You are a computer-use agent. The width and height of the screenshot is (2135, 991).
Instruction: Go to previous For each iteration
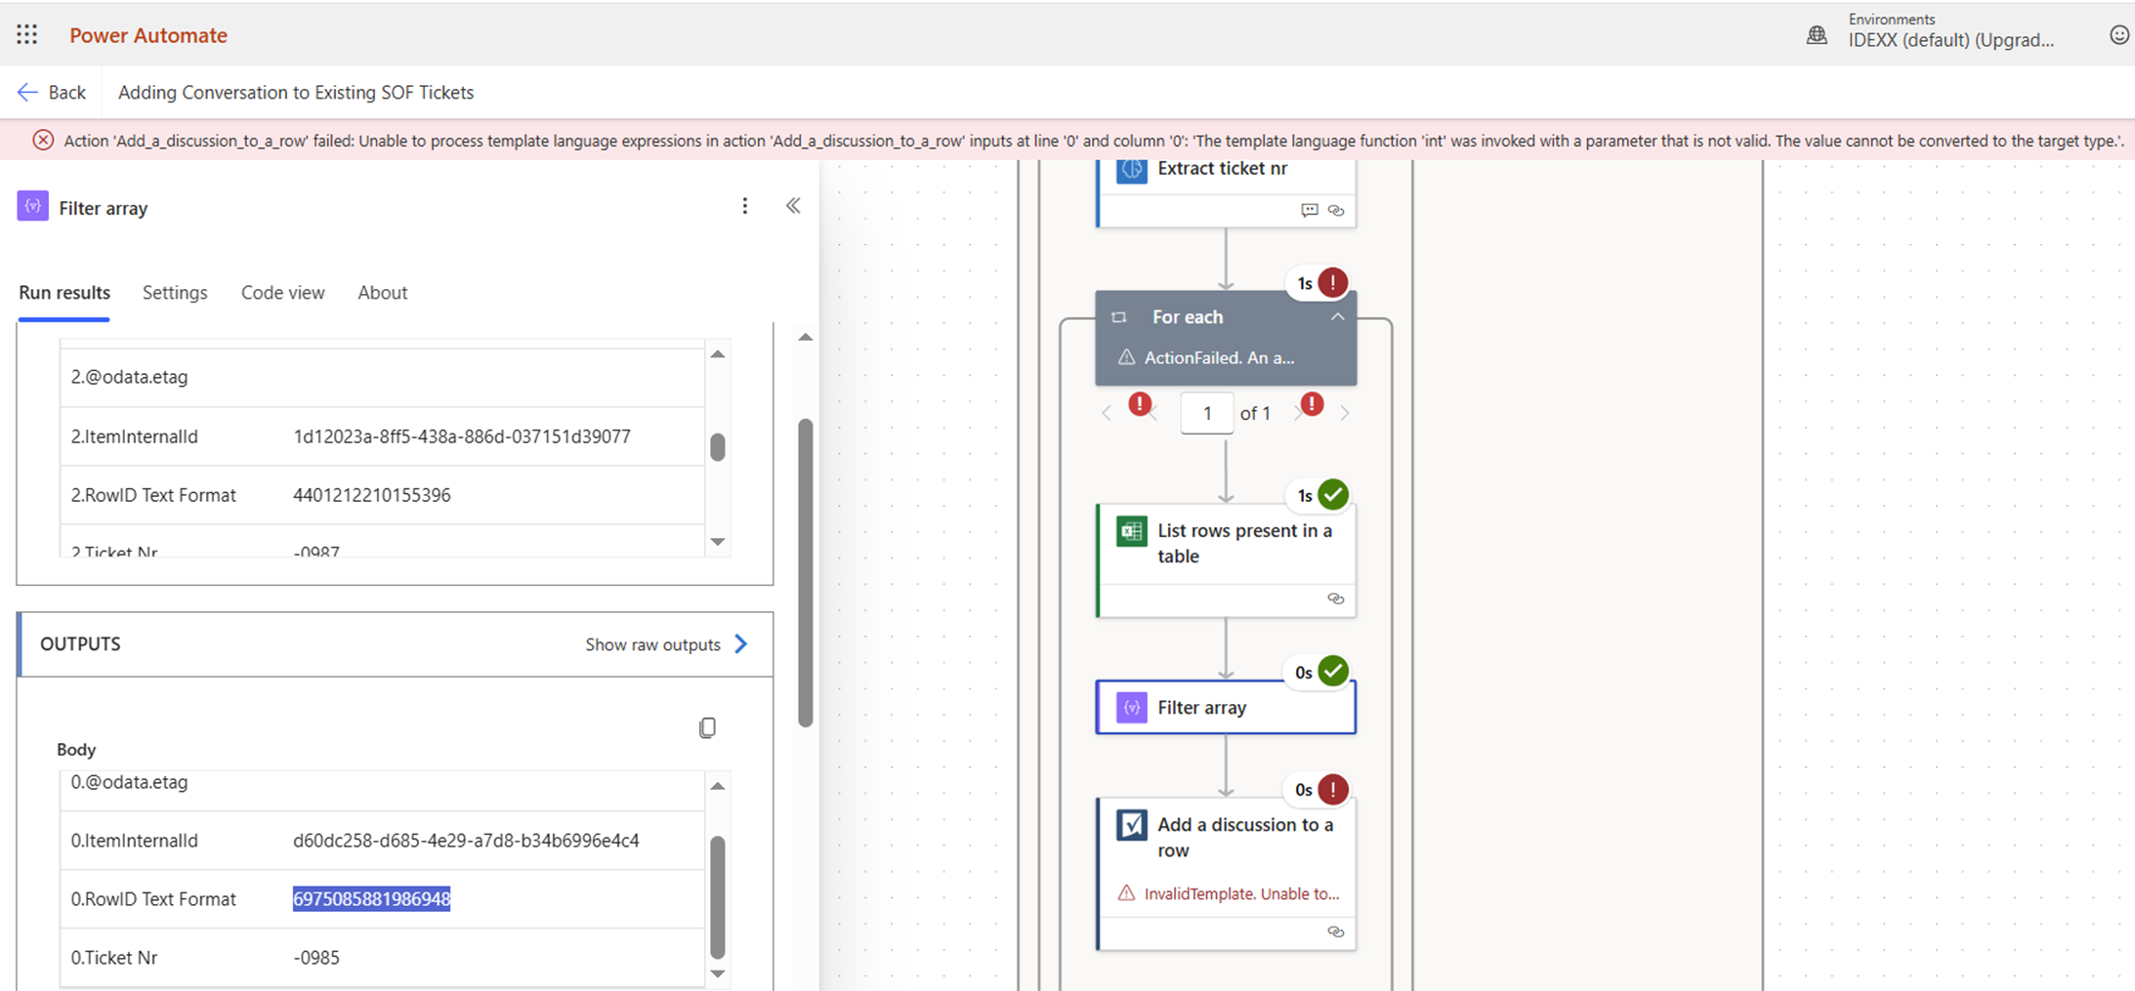click(1107, 413)
